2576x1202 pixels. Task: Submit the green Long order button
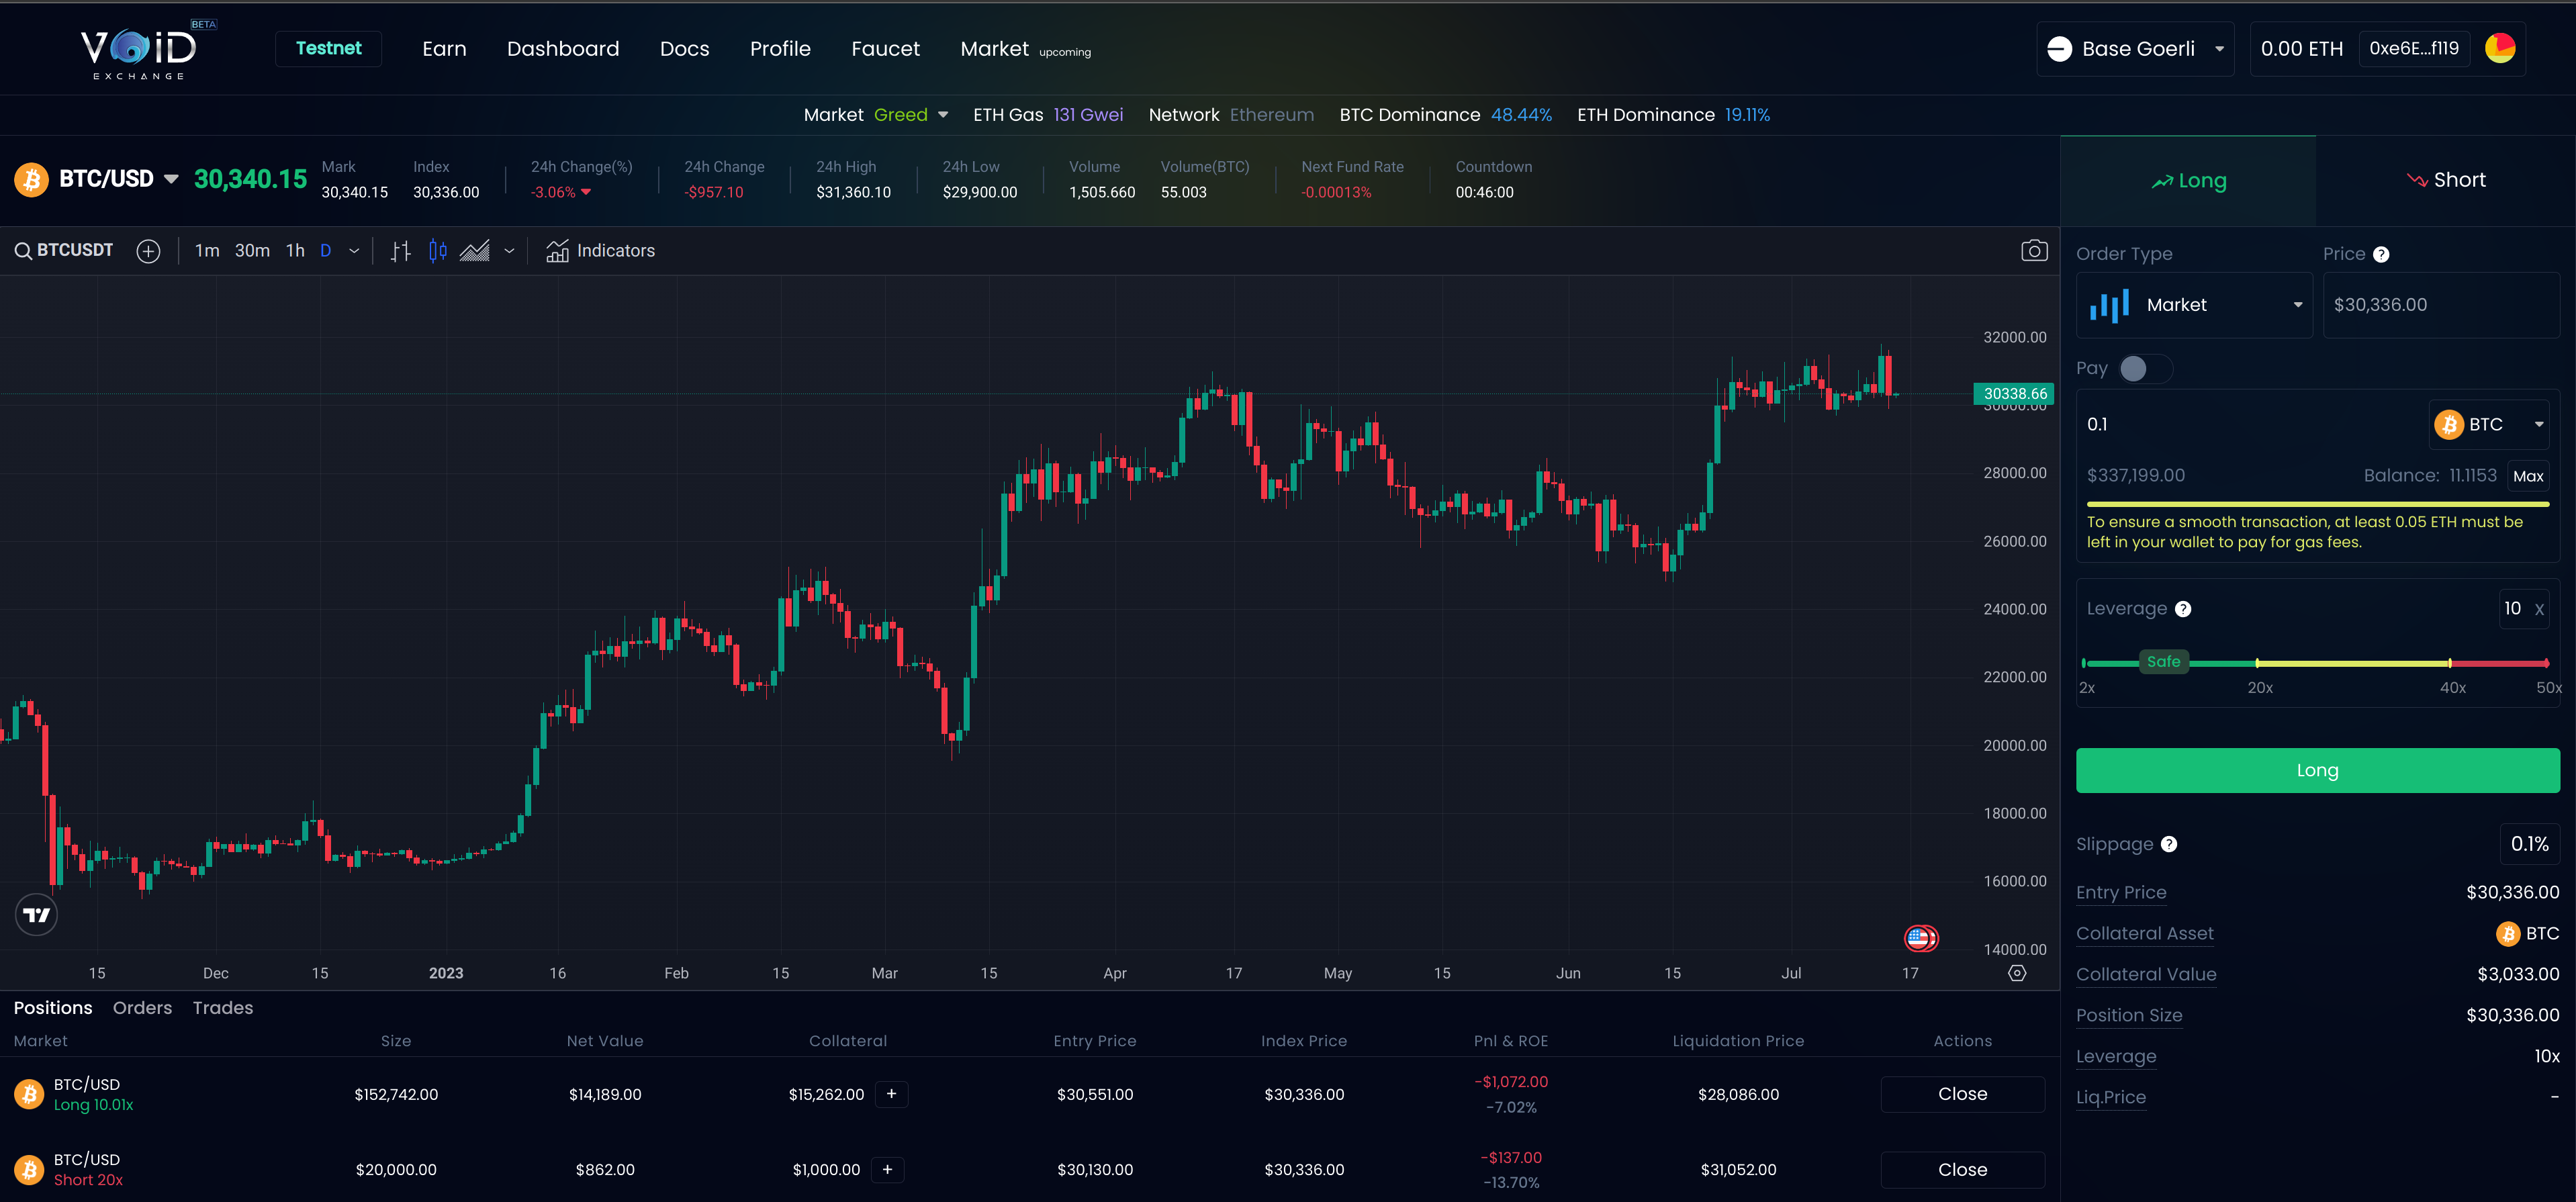click(x=2317, y=770)
